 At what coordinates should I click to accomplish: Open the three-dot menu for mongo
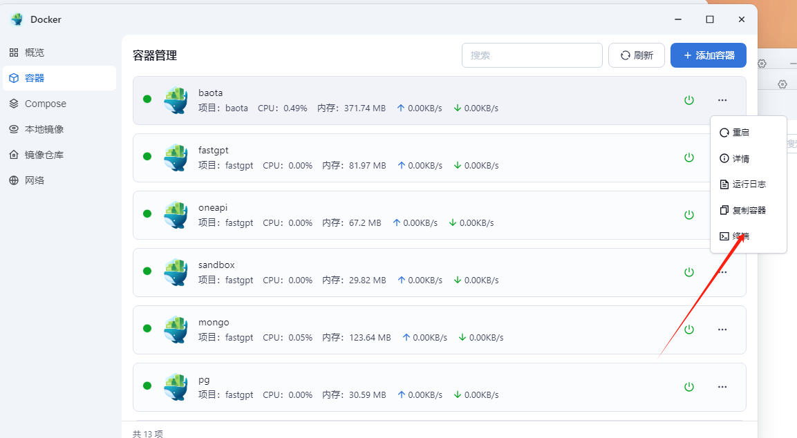[x=722, y=330]
